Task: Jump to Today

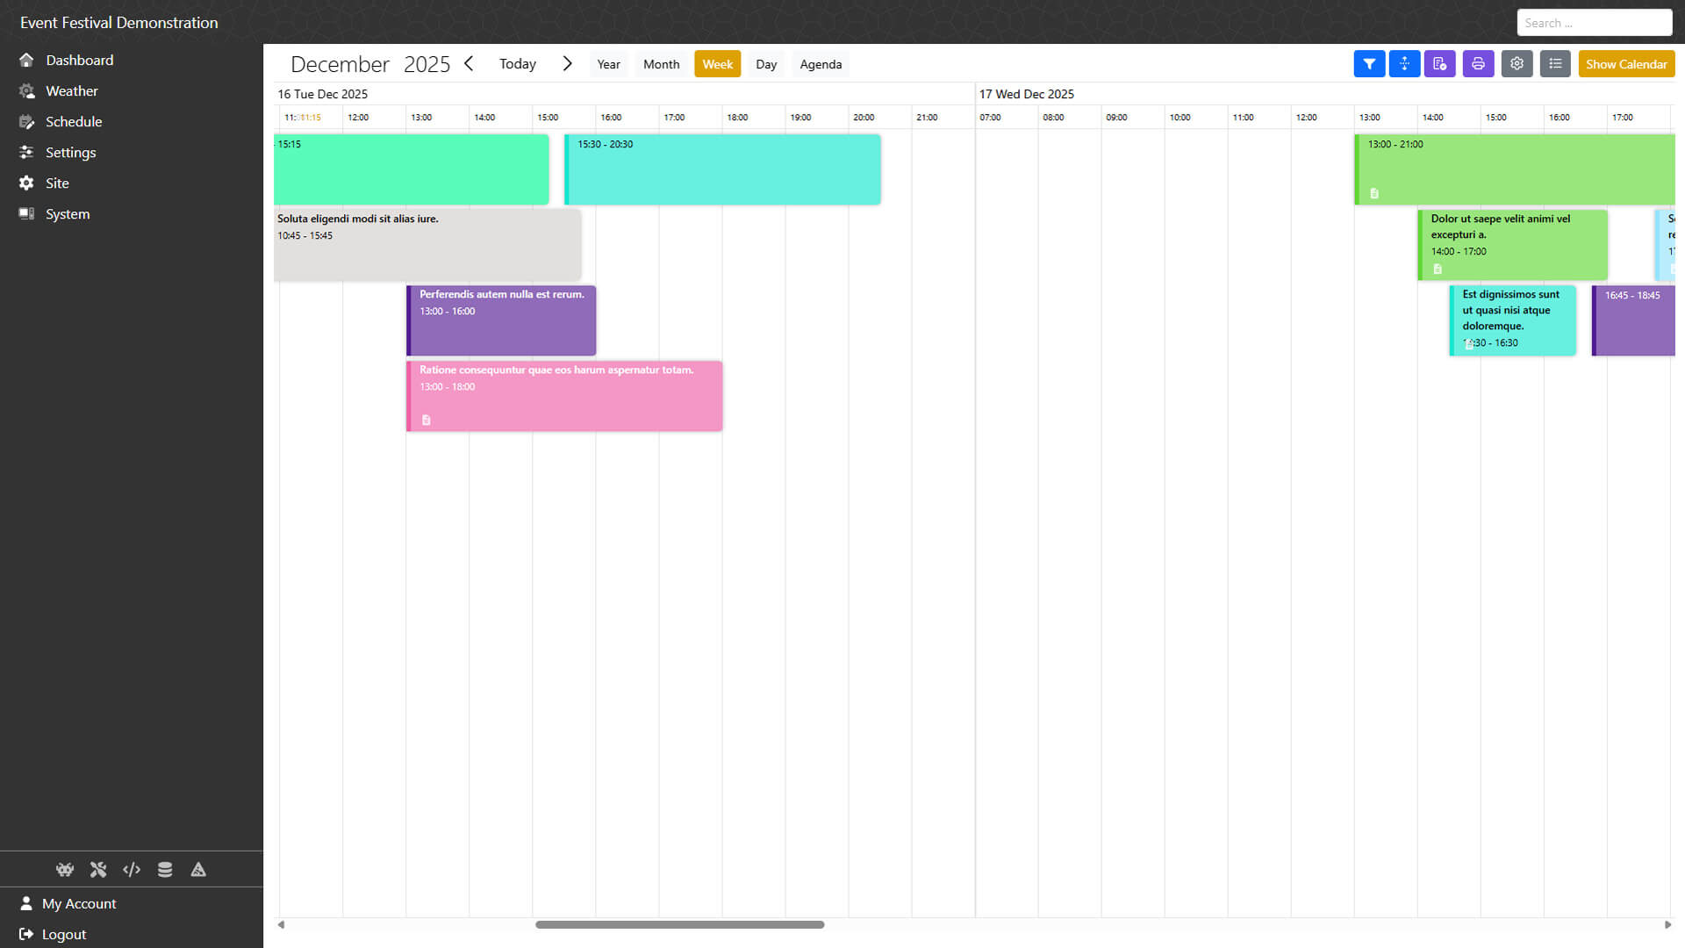Action: [518, 64]
